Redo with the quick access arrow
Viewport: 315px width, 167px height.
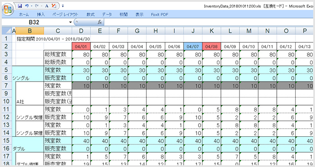(36, 6)
